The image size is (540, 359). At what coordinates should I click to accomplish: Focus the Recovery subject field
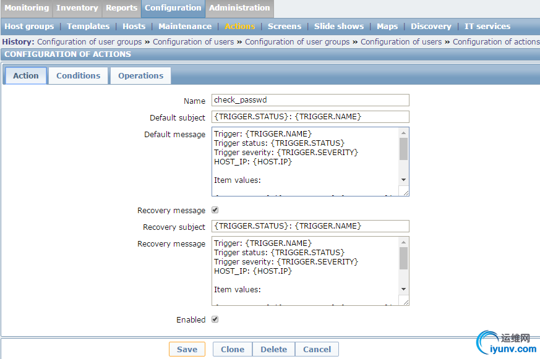point(311,226)
